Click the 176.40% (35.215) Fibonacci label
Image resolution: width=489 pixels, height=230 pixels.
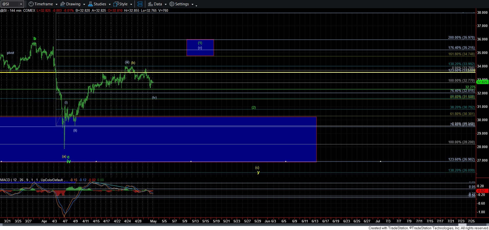(461, 48)
